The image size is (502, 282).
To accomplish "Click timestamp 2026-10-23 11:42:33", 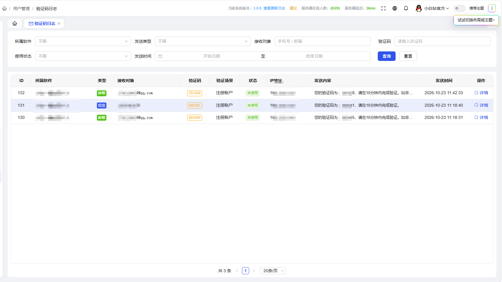I will (444, 93).
